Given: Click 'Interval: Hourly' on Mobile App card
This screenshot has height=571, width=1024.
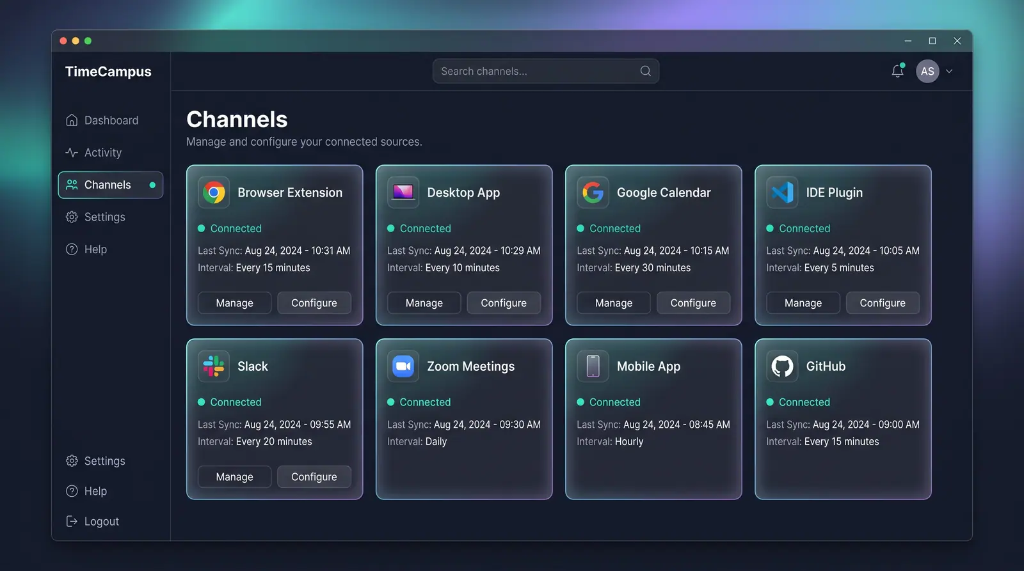Looking at the screenshot, I should tap(610, 442).
